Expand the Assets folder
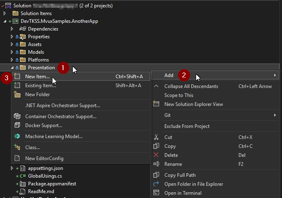 [12, 44]
